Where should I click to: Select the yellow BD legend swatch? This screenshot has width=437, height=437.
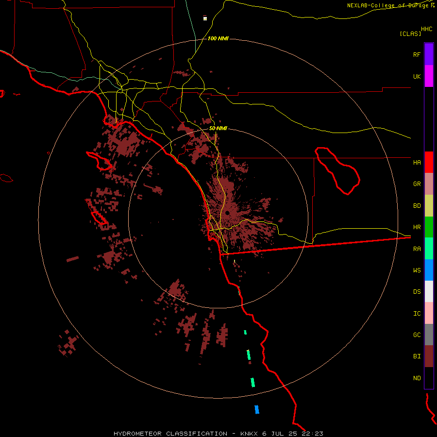pos(429,206)
